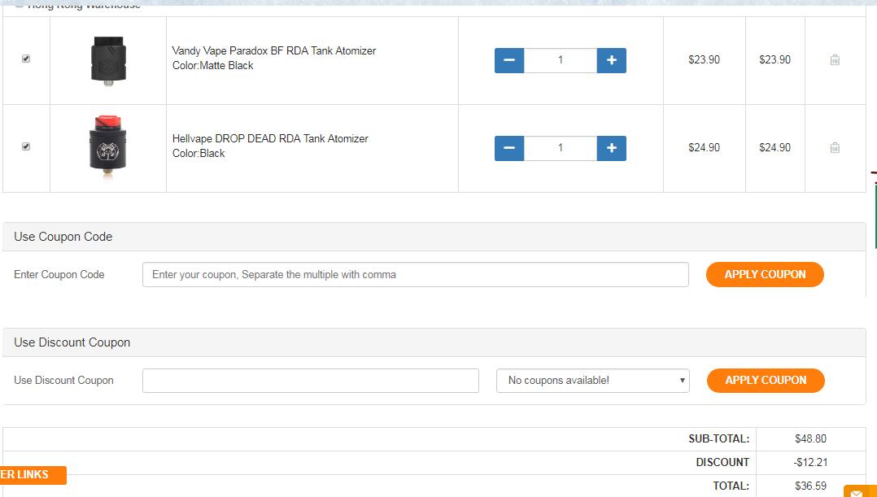The image size is (877, 497).
Task: Click 'Color:Black' text of Hellvape item
Action: point(199,153)
